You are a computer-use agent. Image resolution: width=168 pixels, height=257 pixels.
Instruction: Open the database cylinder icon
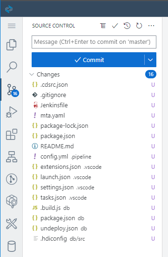pos(12,246)
